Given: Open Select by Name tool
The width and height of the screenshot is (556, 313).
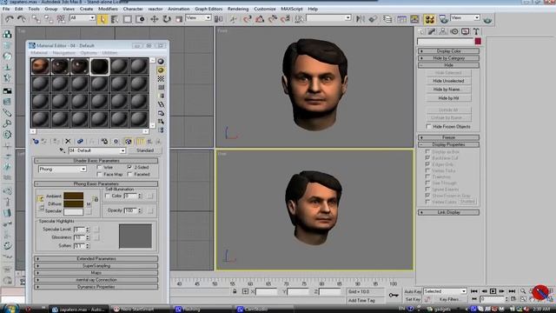Looking at the screenshot, I should pyautogui.click(x=115, y=19).
